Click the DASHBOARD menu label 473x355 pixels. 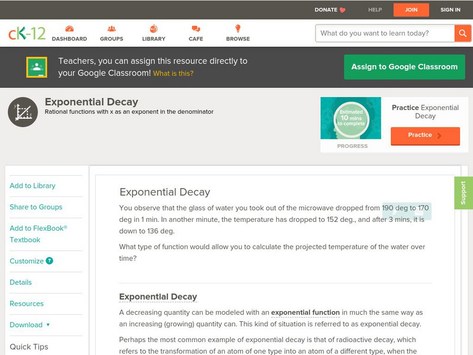click(x=69, y=39)
